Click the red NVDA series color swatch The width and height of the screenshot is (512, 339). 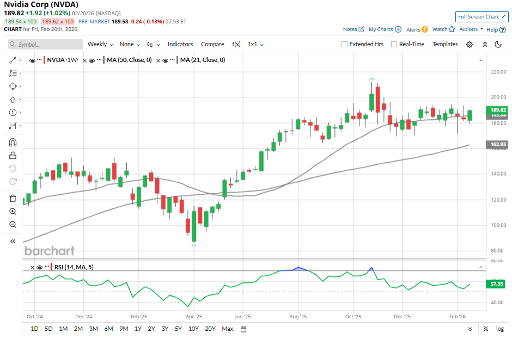point(44,60)
